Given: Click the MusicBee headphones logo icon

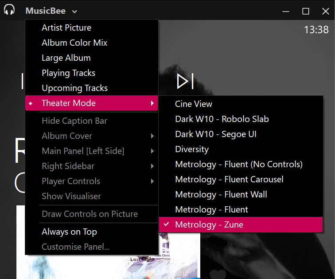Looking at the screenshot, I should pos(9,10).
